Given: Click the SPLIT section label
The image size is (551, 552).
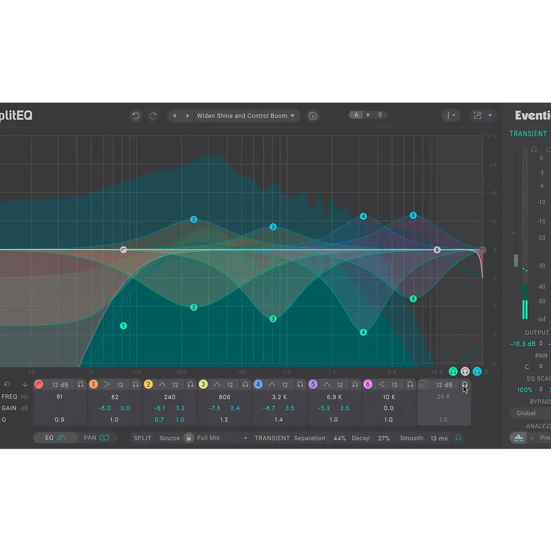Looking at the screenshot, I should point(142,438).
